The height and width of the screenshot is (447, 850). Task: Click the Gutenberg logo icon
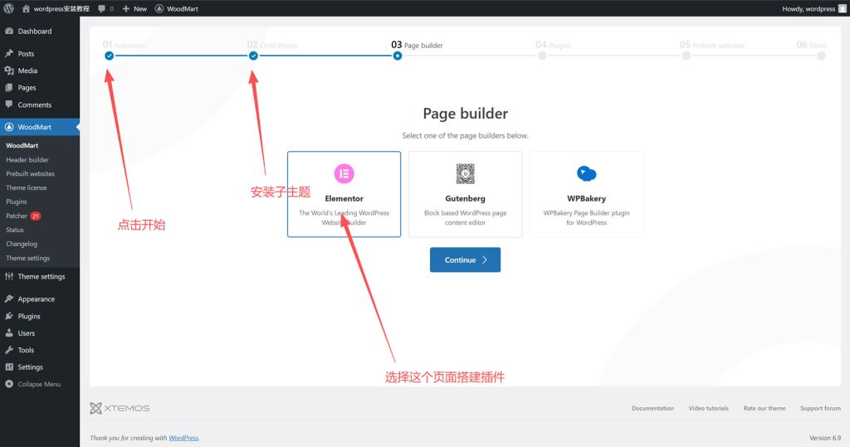[465, 173]
